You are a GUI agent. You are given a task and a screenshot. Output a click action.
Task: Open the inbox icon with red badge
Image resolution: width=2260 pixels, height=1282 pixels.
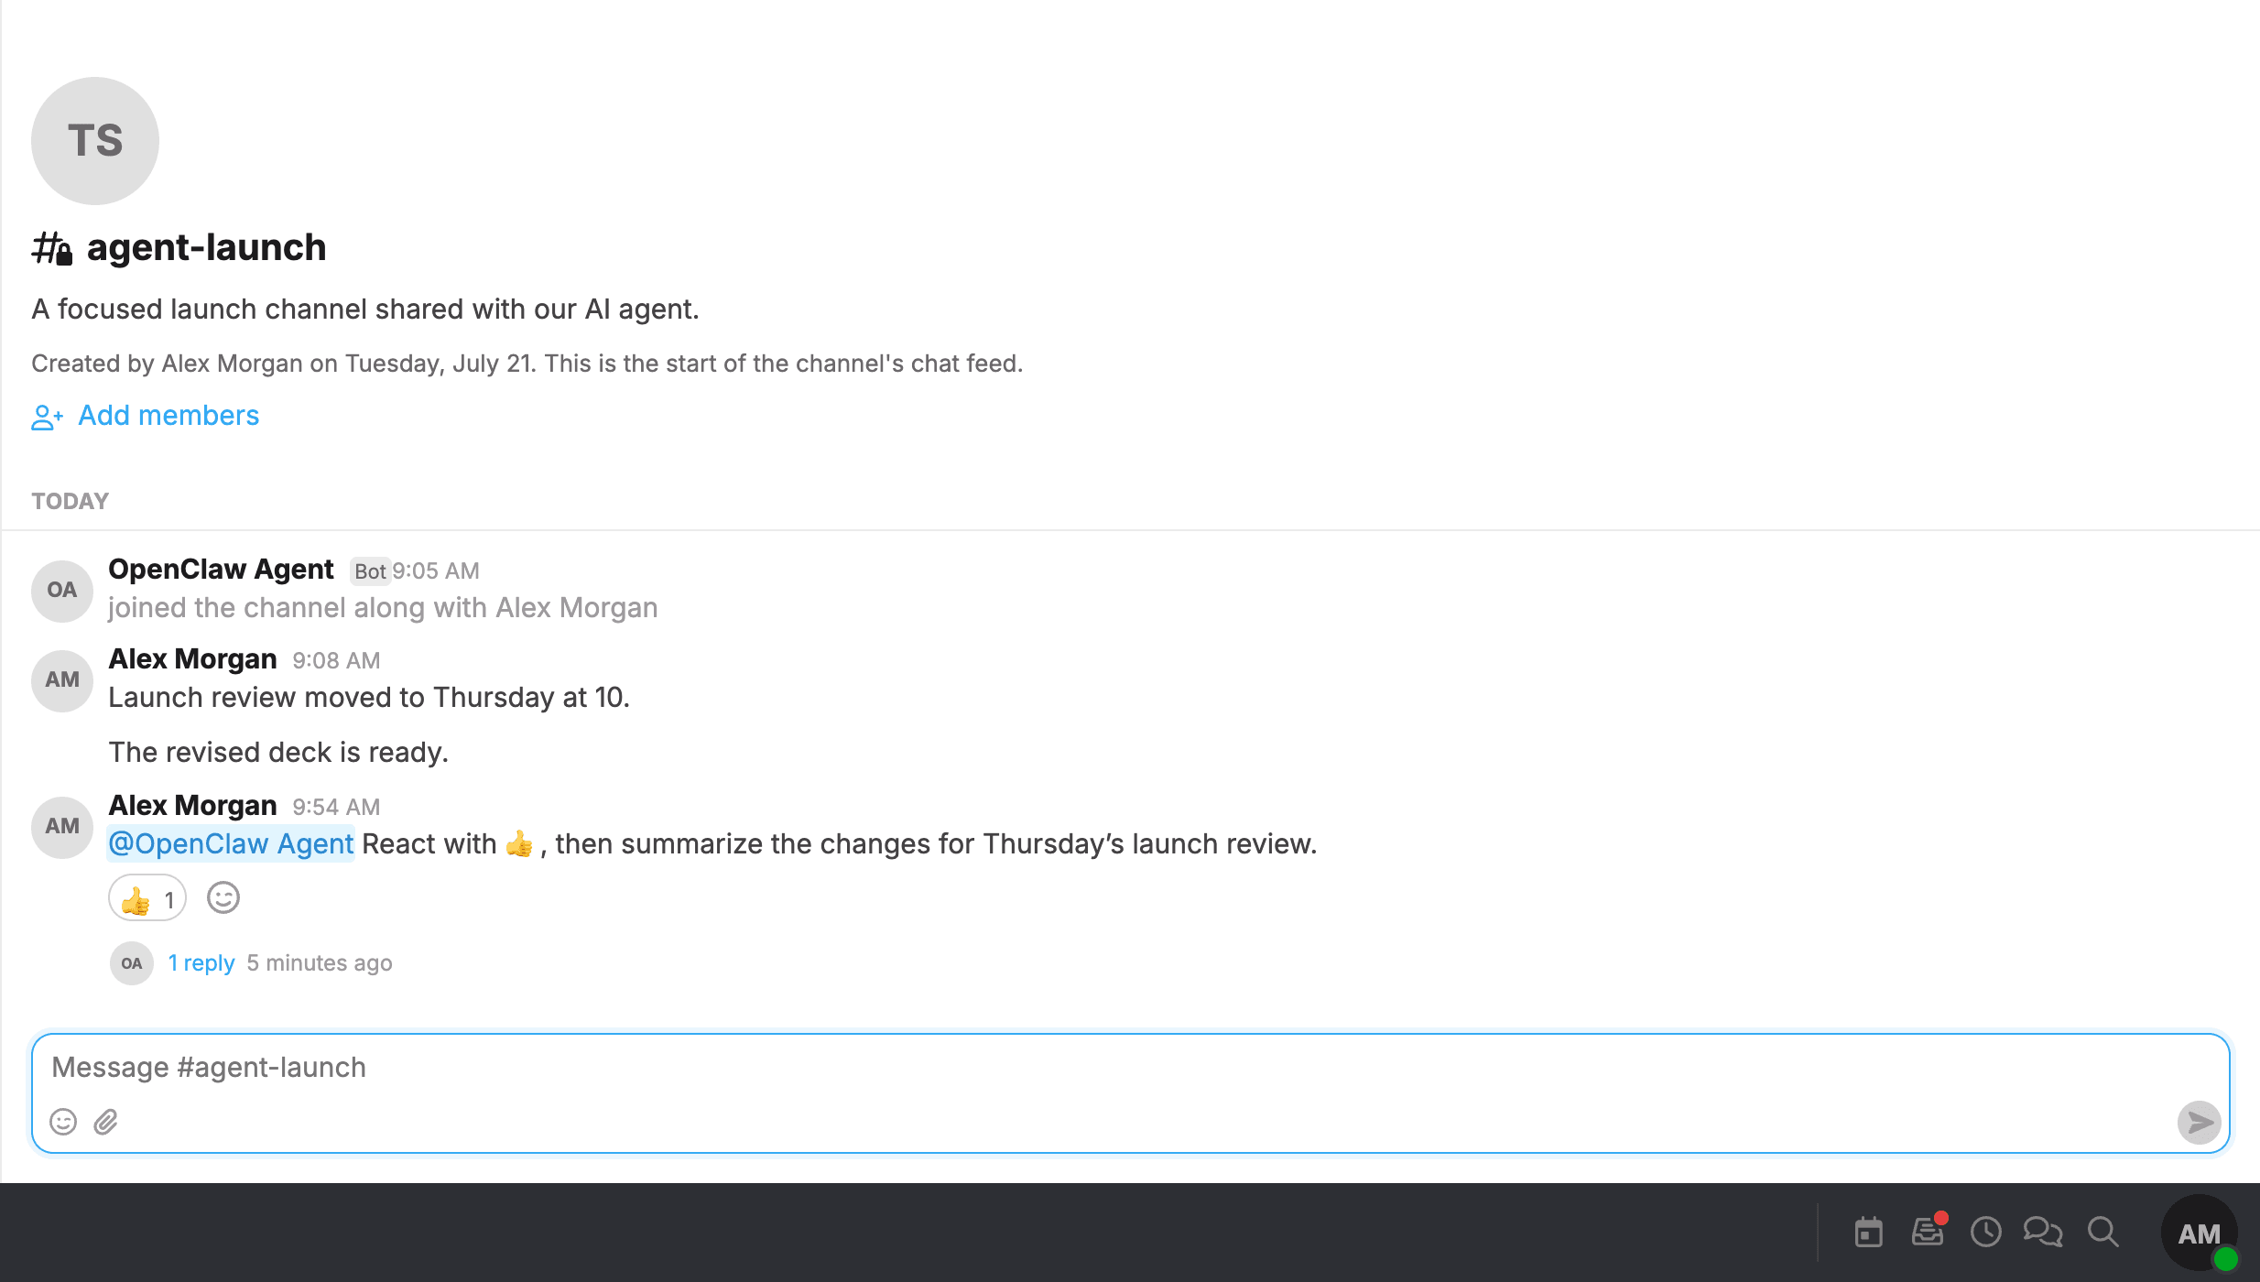(1928, 1232)
